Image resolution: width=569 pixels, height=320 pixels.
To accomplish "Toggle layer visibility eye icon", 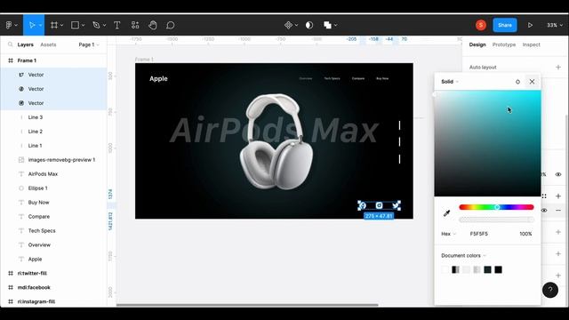I will 558,174.
